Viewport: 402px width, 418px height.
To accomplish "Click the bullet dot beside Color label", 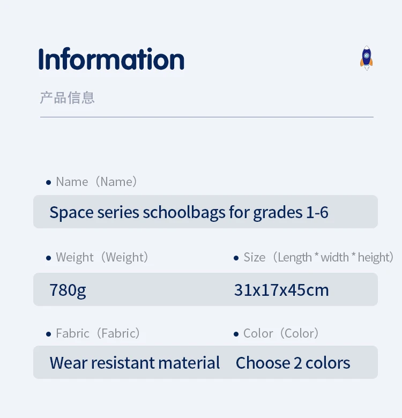I will 236,334.
